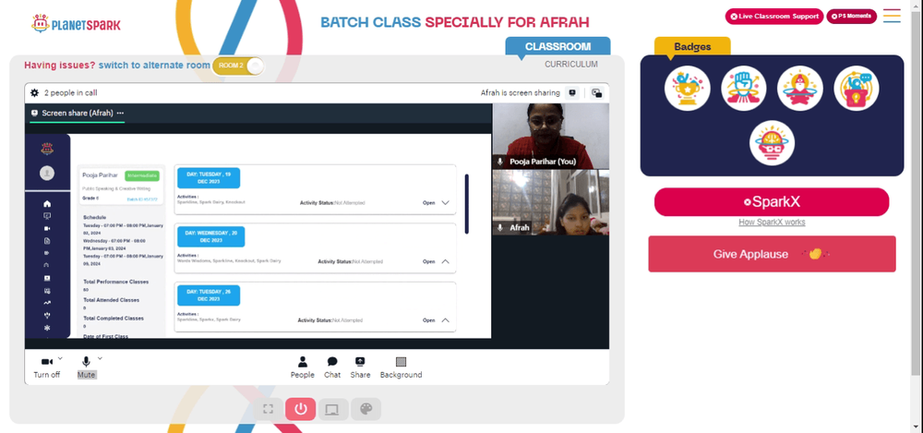The height and width of the screenshot is (433, 923).
Task: Click the snowflake icon in shared sidebar
Action: pos(47,328)
